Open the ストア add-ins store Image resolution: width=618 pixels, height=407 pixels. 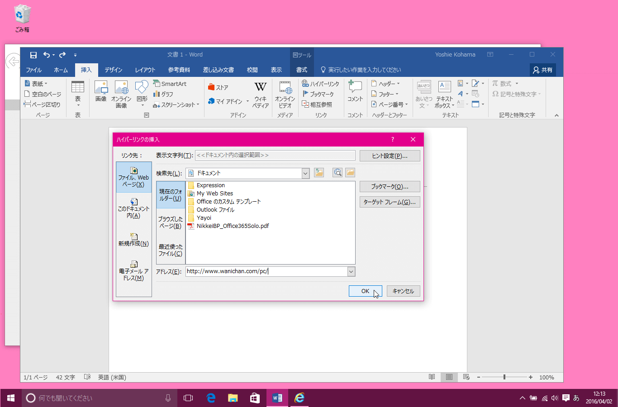[x=218, y=87]
